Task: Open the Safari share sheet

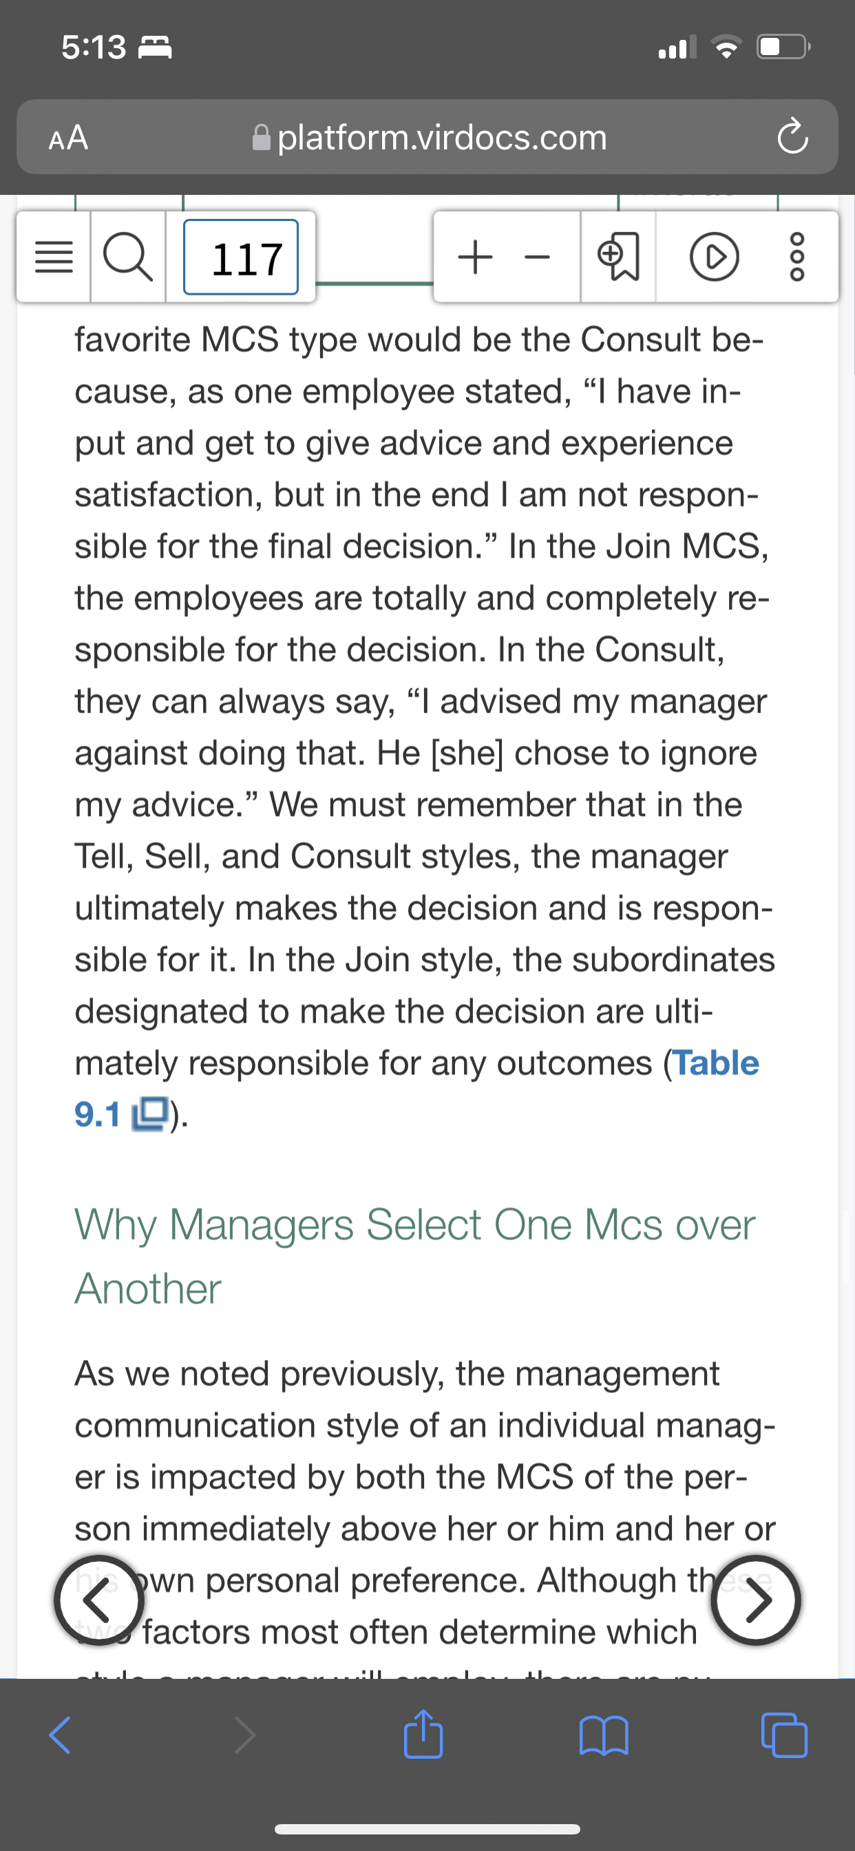Action: pyautogui.click(x=423, y=1733)
